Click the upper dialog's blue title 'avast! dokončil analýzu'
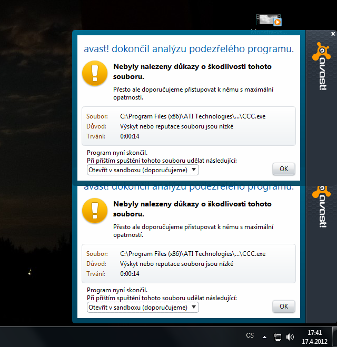This screenshot has height=347, width=337. tap(189, 49)
